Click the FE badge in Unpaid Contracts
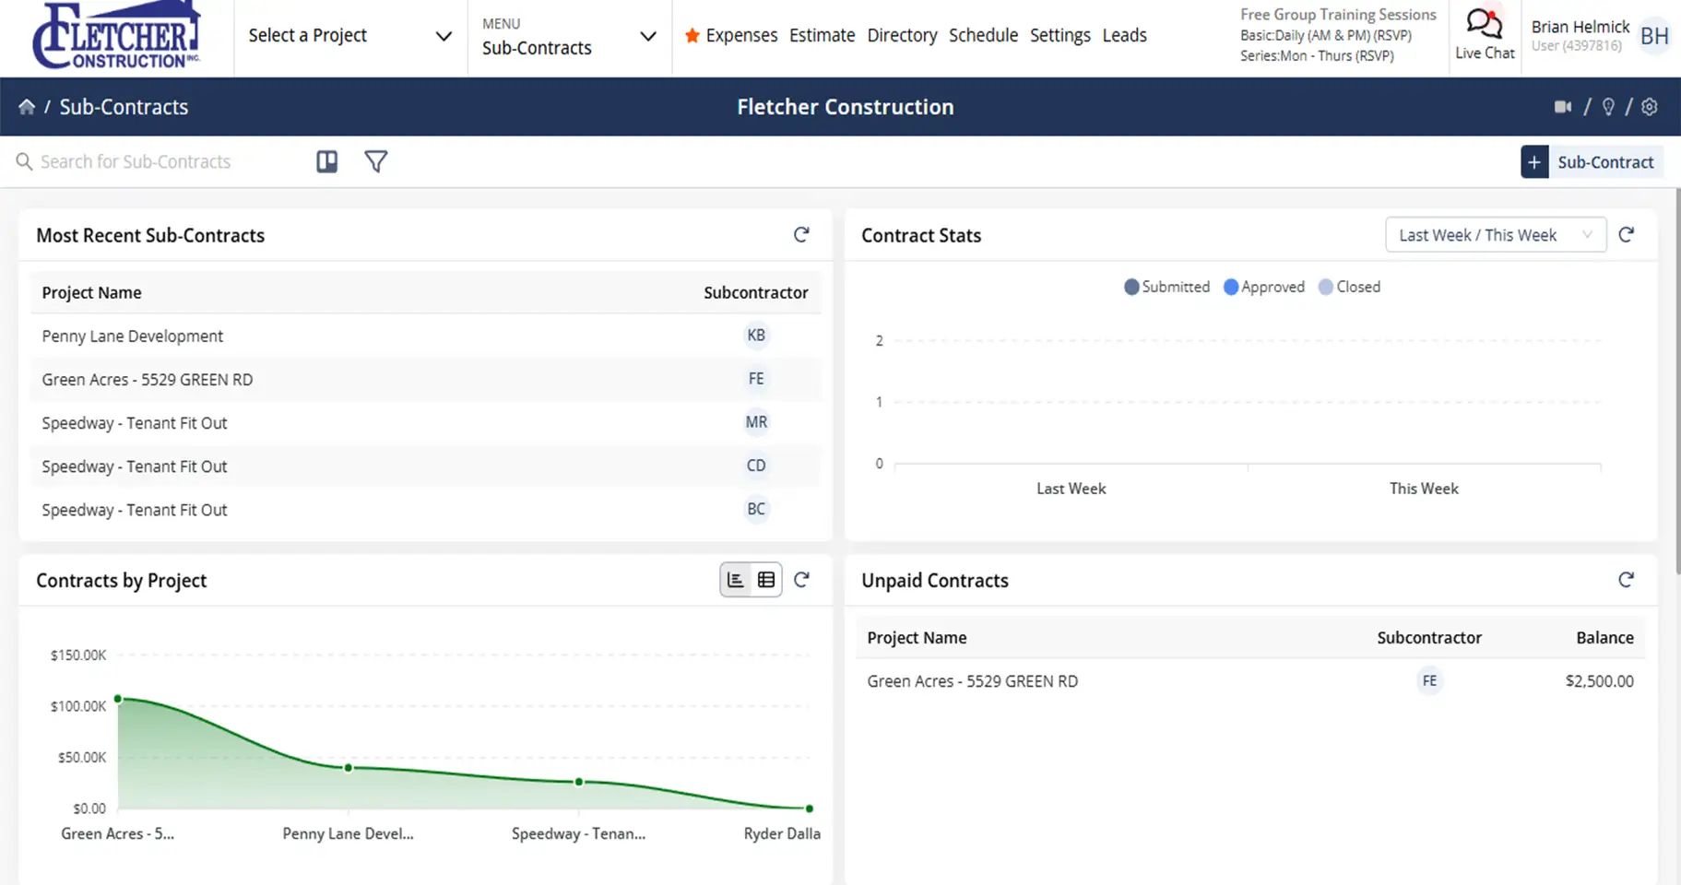Viewport: 1681px width, 885px height. (1429, 681)
